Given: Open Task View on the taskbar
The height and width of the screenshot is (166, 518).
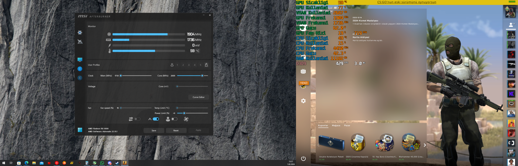Looking at the screenshot, I should pos(11,163).
